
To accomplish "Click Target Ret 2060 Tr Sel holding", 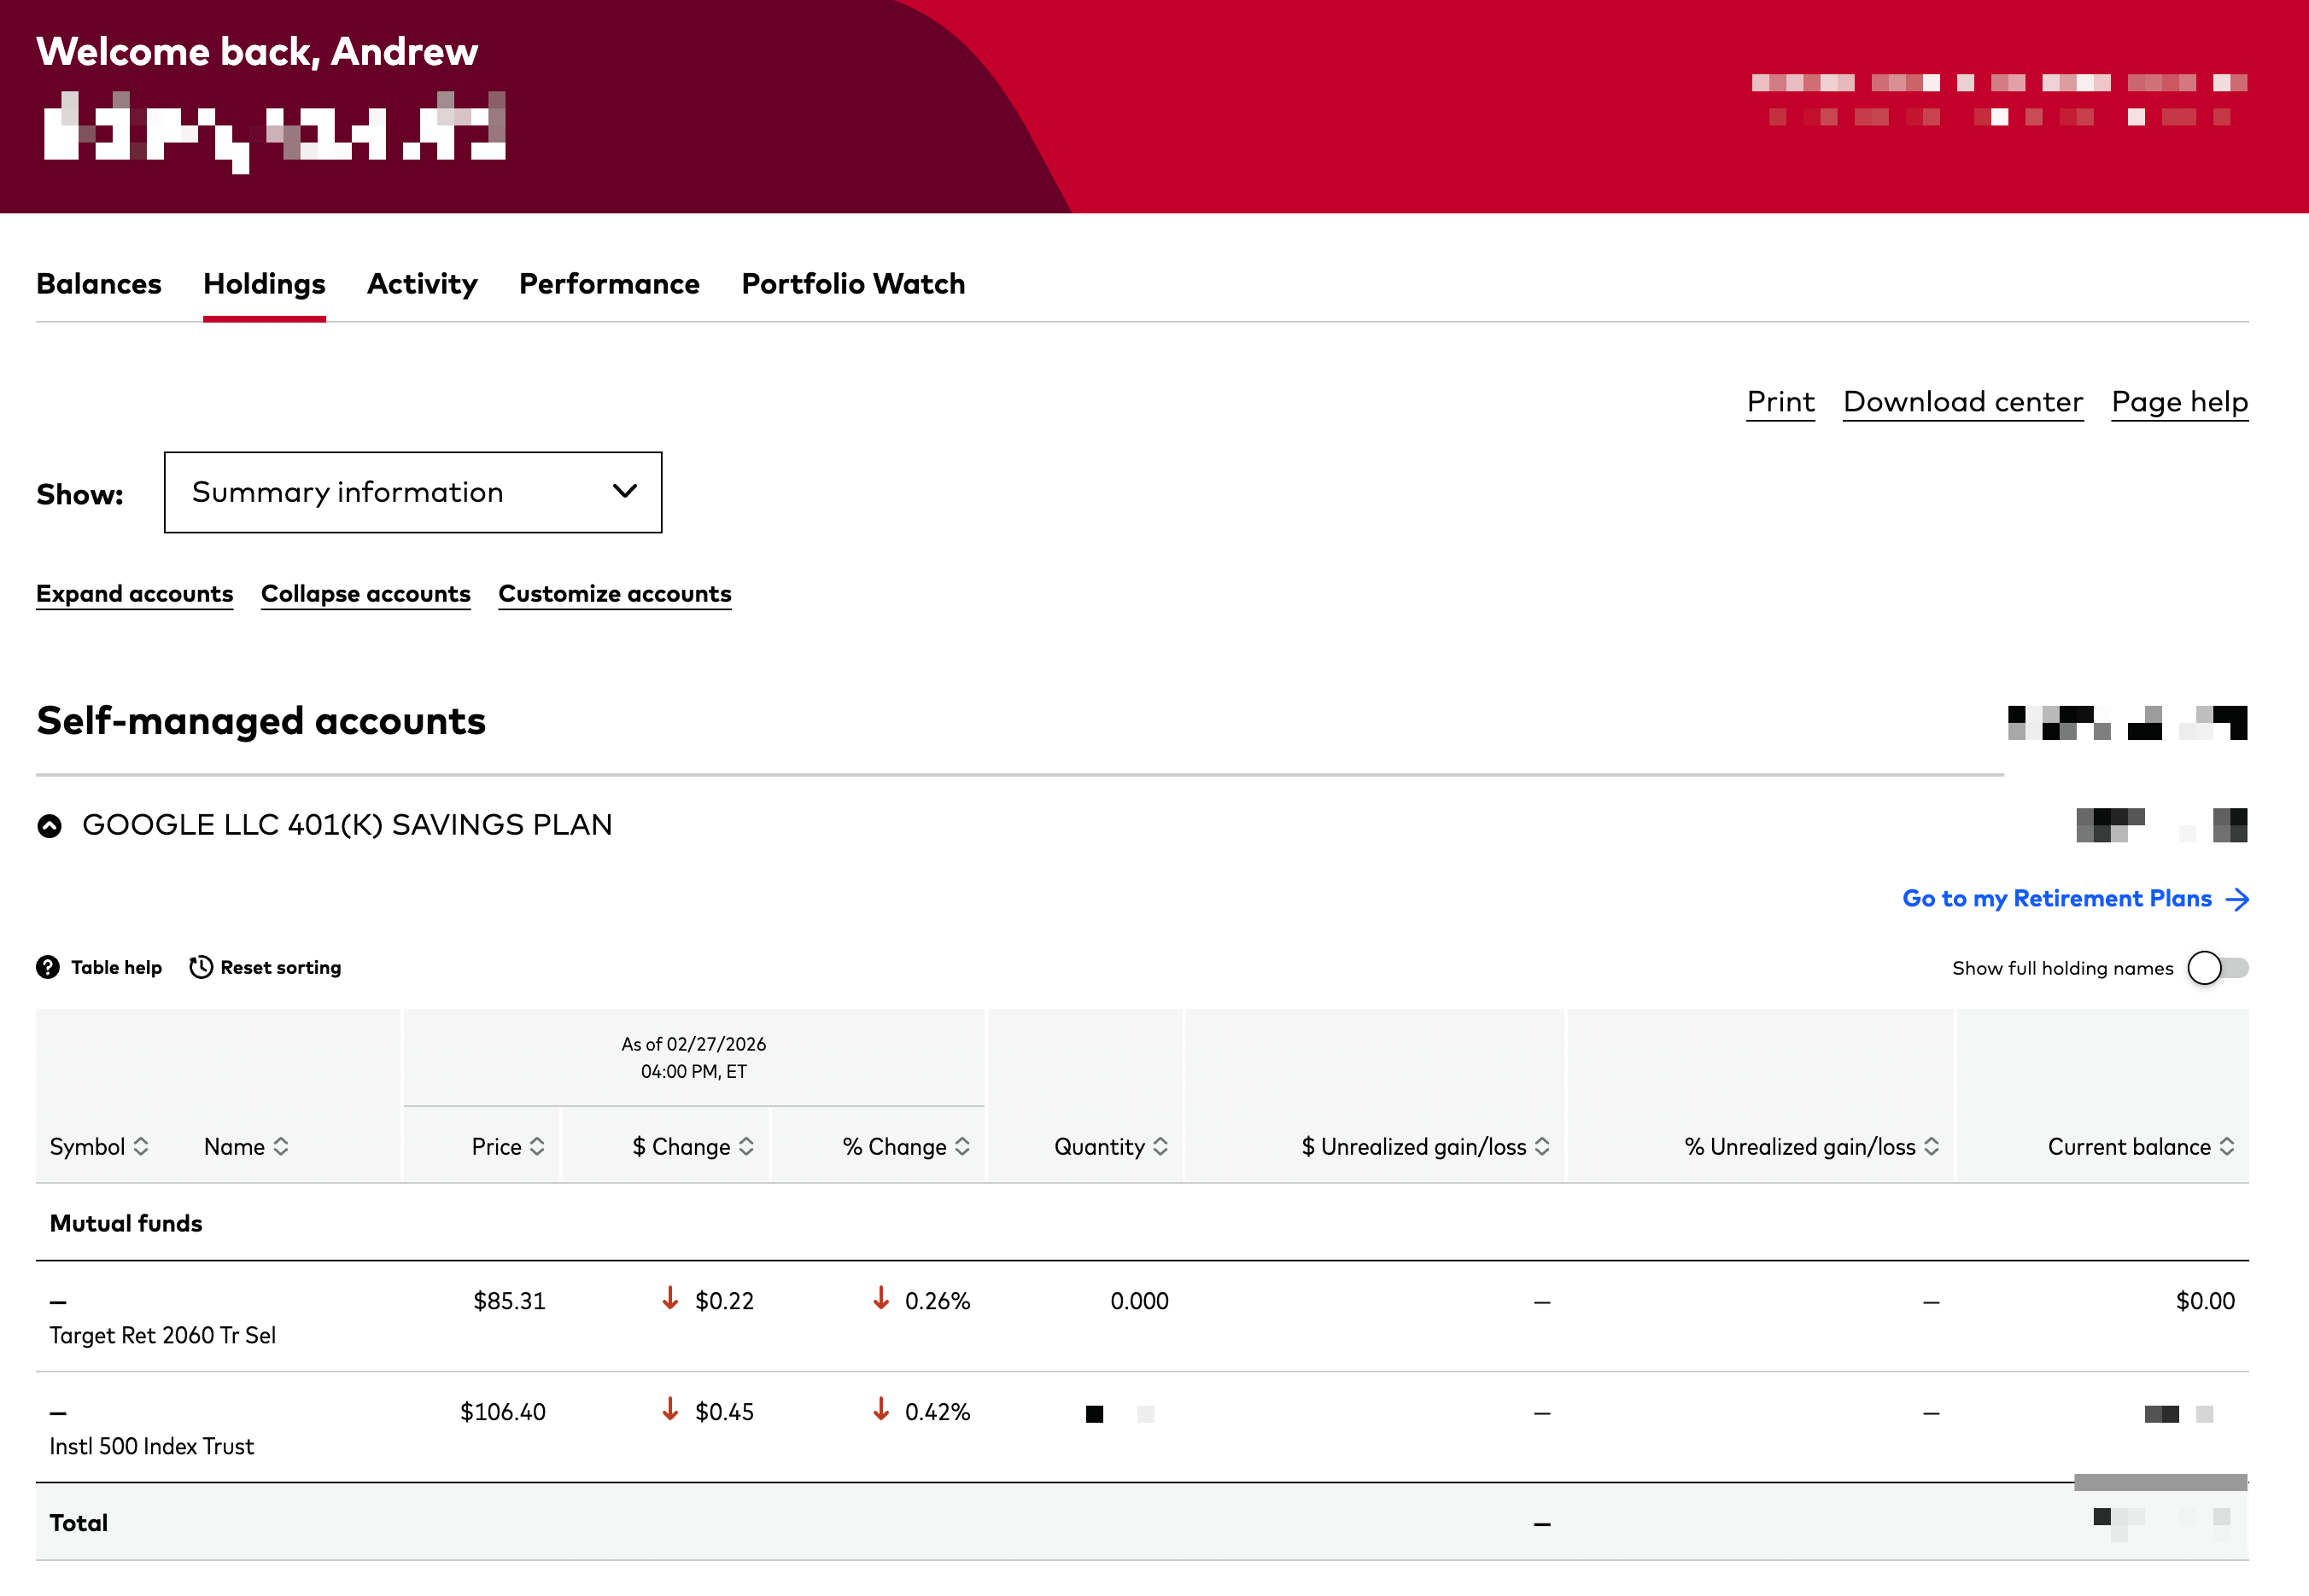I will pos(162,1335).
